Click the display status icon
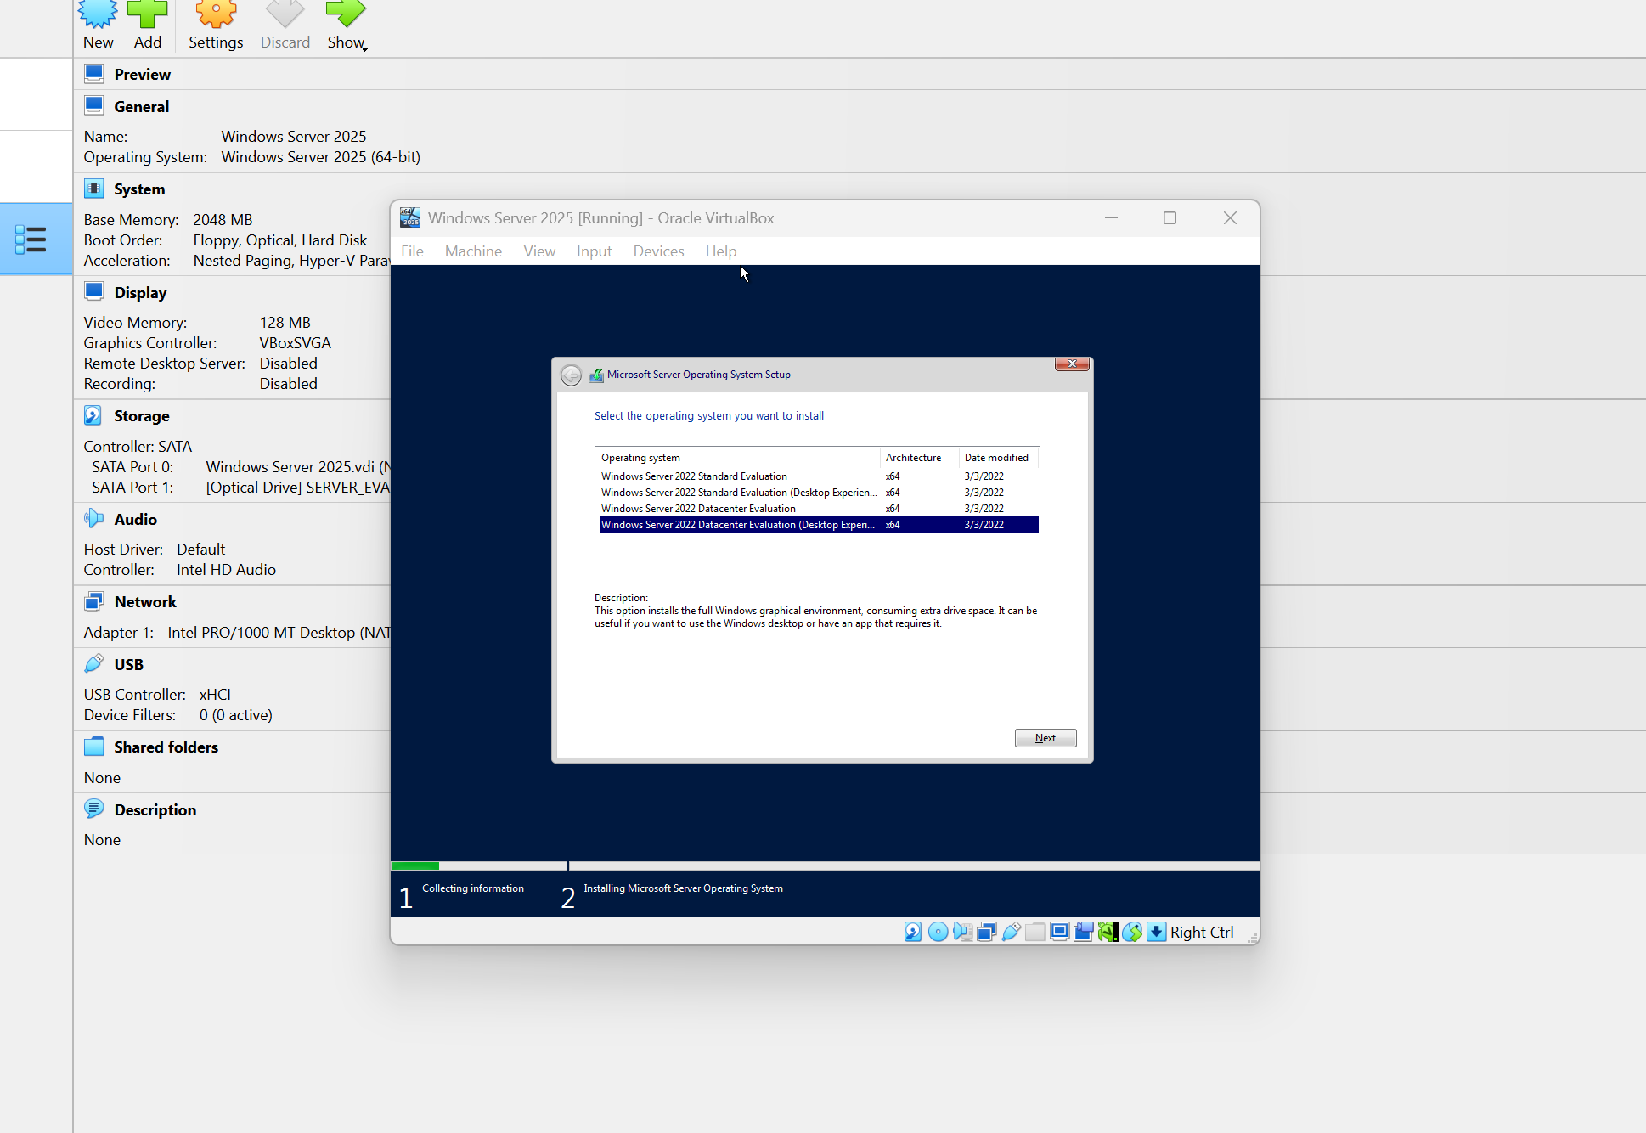This screenshot has height=1133, width=1646. pyautogui.click(x=1059, y=932)
